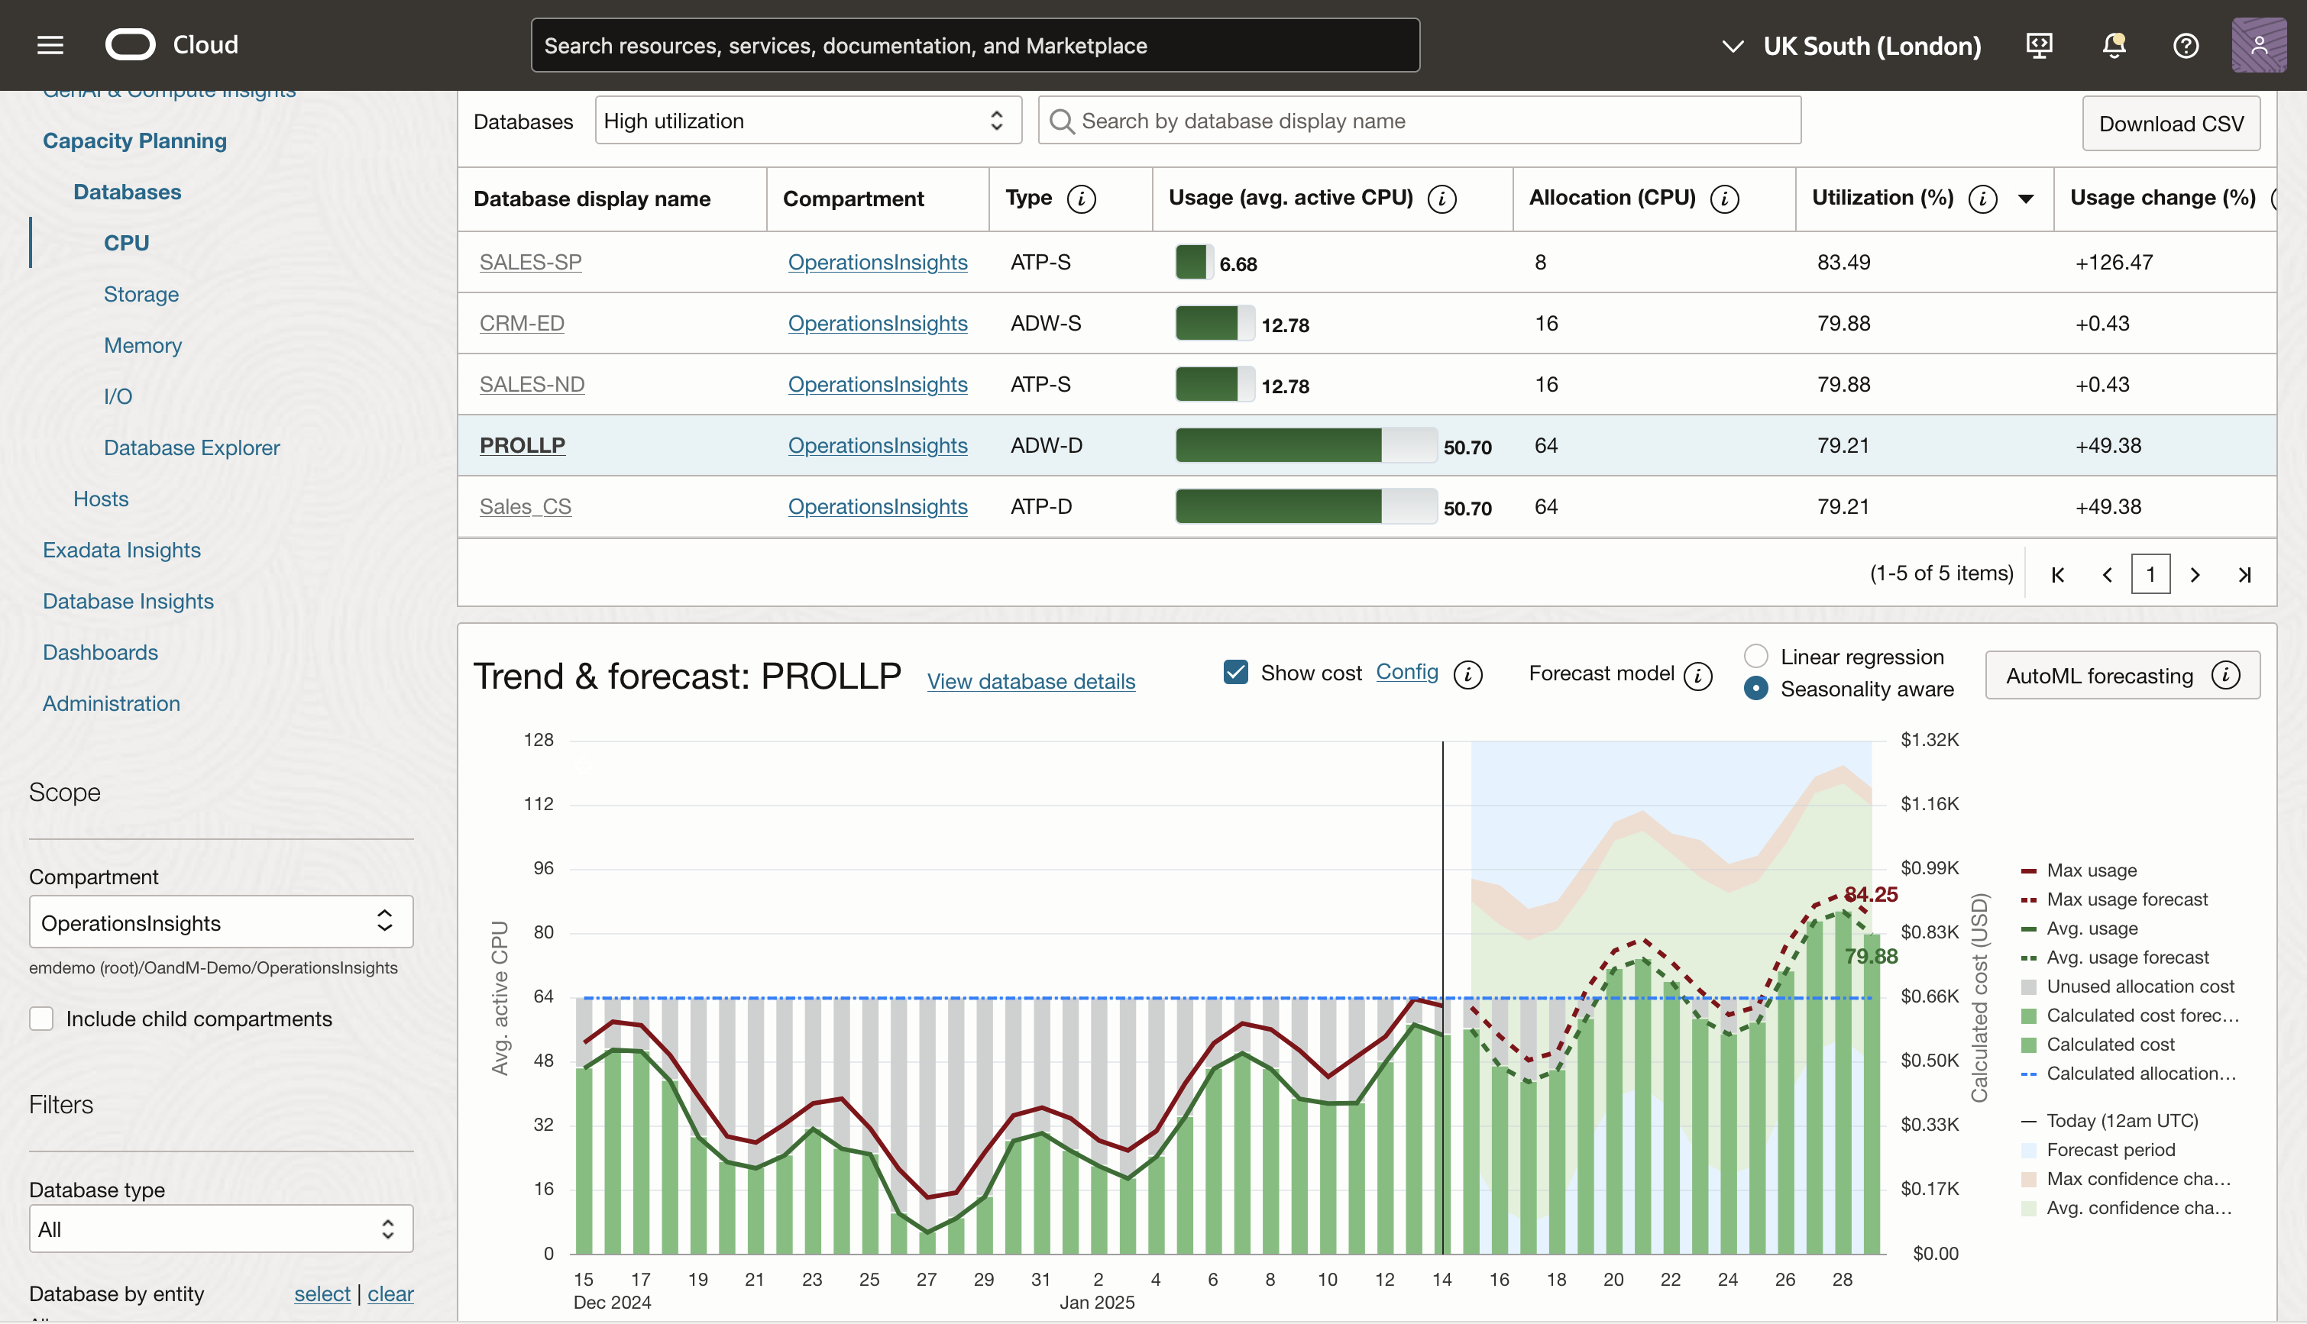Click the Cloud Shell console icon

pos(2040,44)
